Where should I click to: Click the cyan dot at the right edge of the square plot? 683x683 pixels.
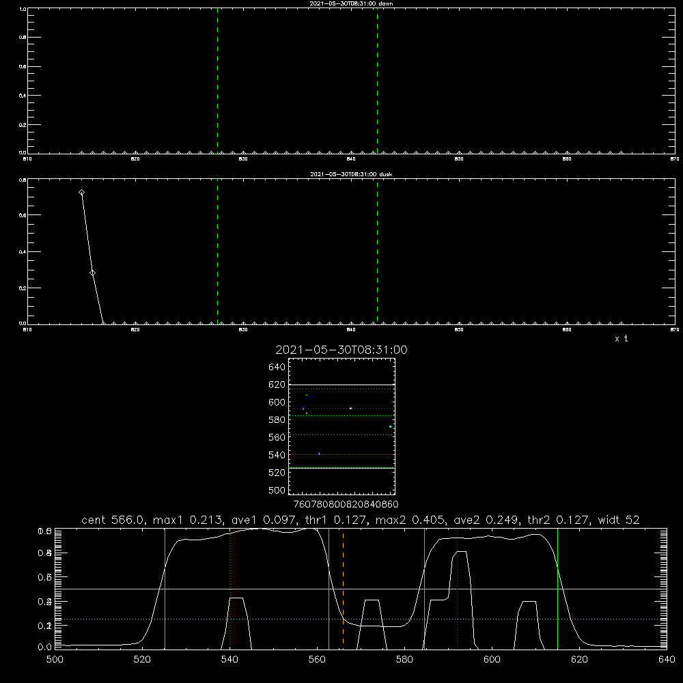[390, 426]
